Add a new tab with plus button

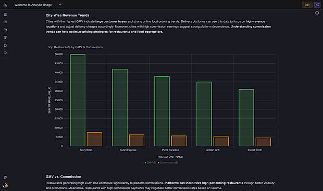pos(60,5)
